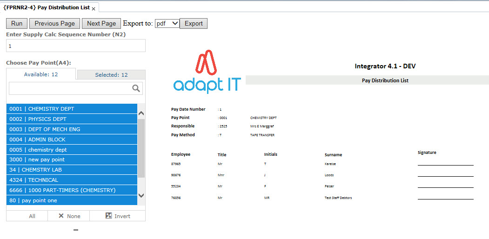
Task: Toggle 0004 | ADMIN BLOCK pay point
Action: pyautogui.click(x=72, y=139)
